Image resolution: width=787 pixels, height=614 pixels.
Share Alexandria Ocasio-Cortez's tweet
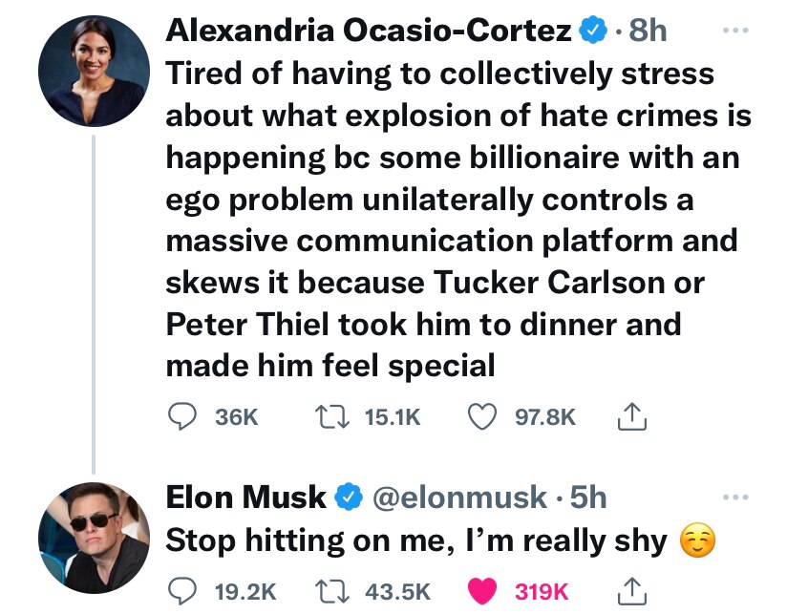pos(630,415)
